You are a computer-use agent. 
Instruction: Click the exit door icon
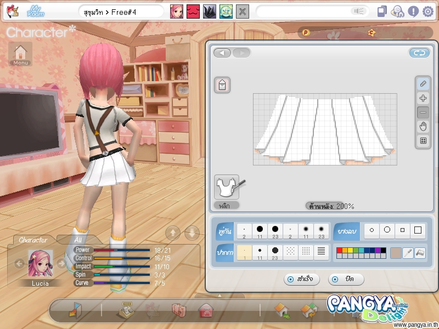[x=75, y=310]
